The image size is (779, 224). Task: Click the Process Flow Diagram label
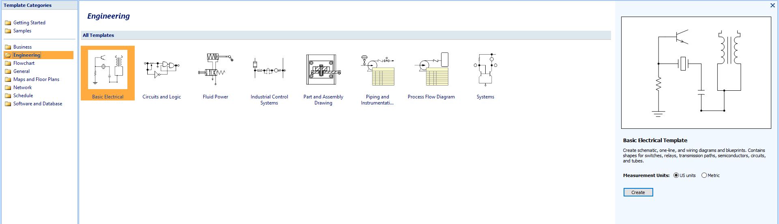pos(431,97)
